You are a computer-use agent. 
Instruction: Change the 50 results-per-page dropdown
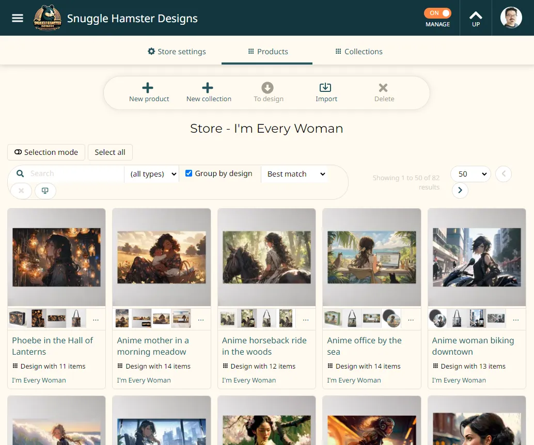470,174
